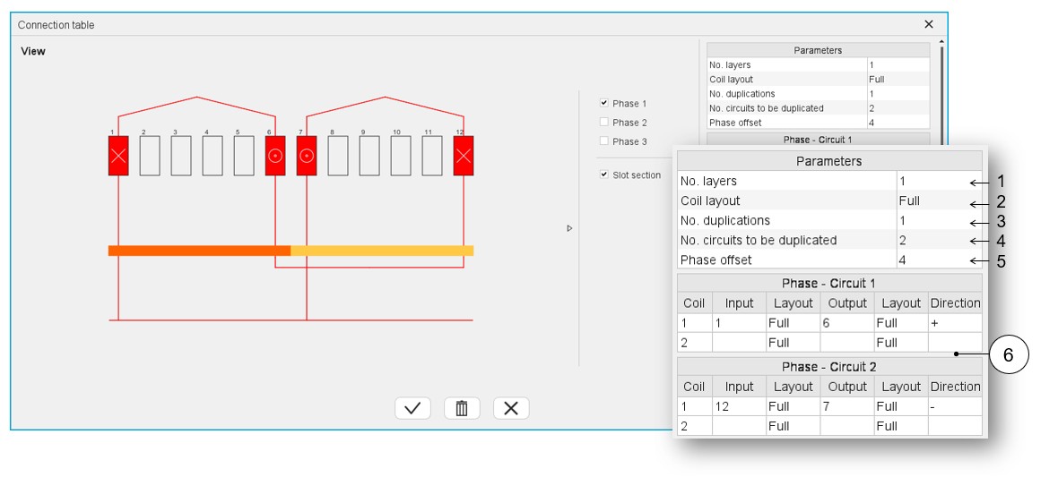Click No. circuits to be duplicated value 2
Screen dimensions: 1058x477
[939, 240]
